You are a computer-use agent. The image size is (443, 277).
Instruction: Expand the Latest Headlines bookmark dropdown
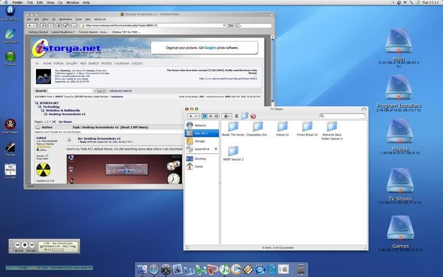pyautogui.click(x=62, y=32)
